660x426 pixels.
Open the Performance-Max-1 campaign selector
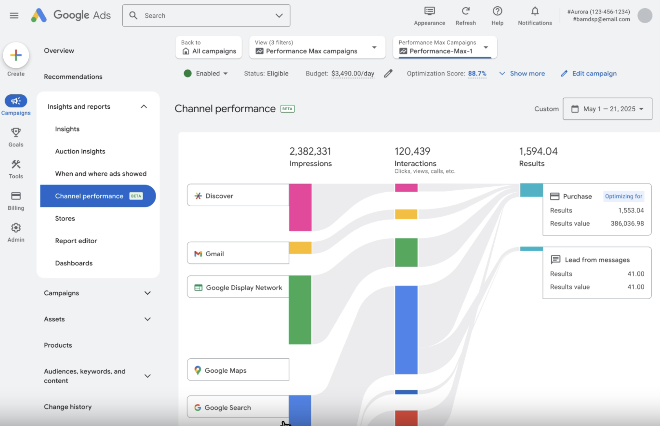(445, 47)
